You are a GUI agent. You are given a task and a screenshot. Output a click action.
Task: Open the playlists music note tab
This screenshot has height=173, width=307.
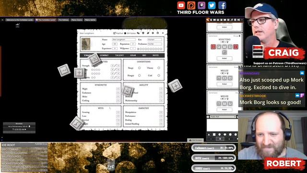point(232,20)
